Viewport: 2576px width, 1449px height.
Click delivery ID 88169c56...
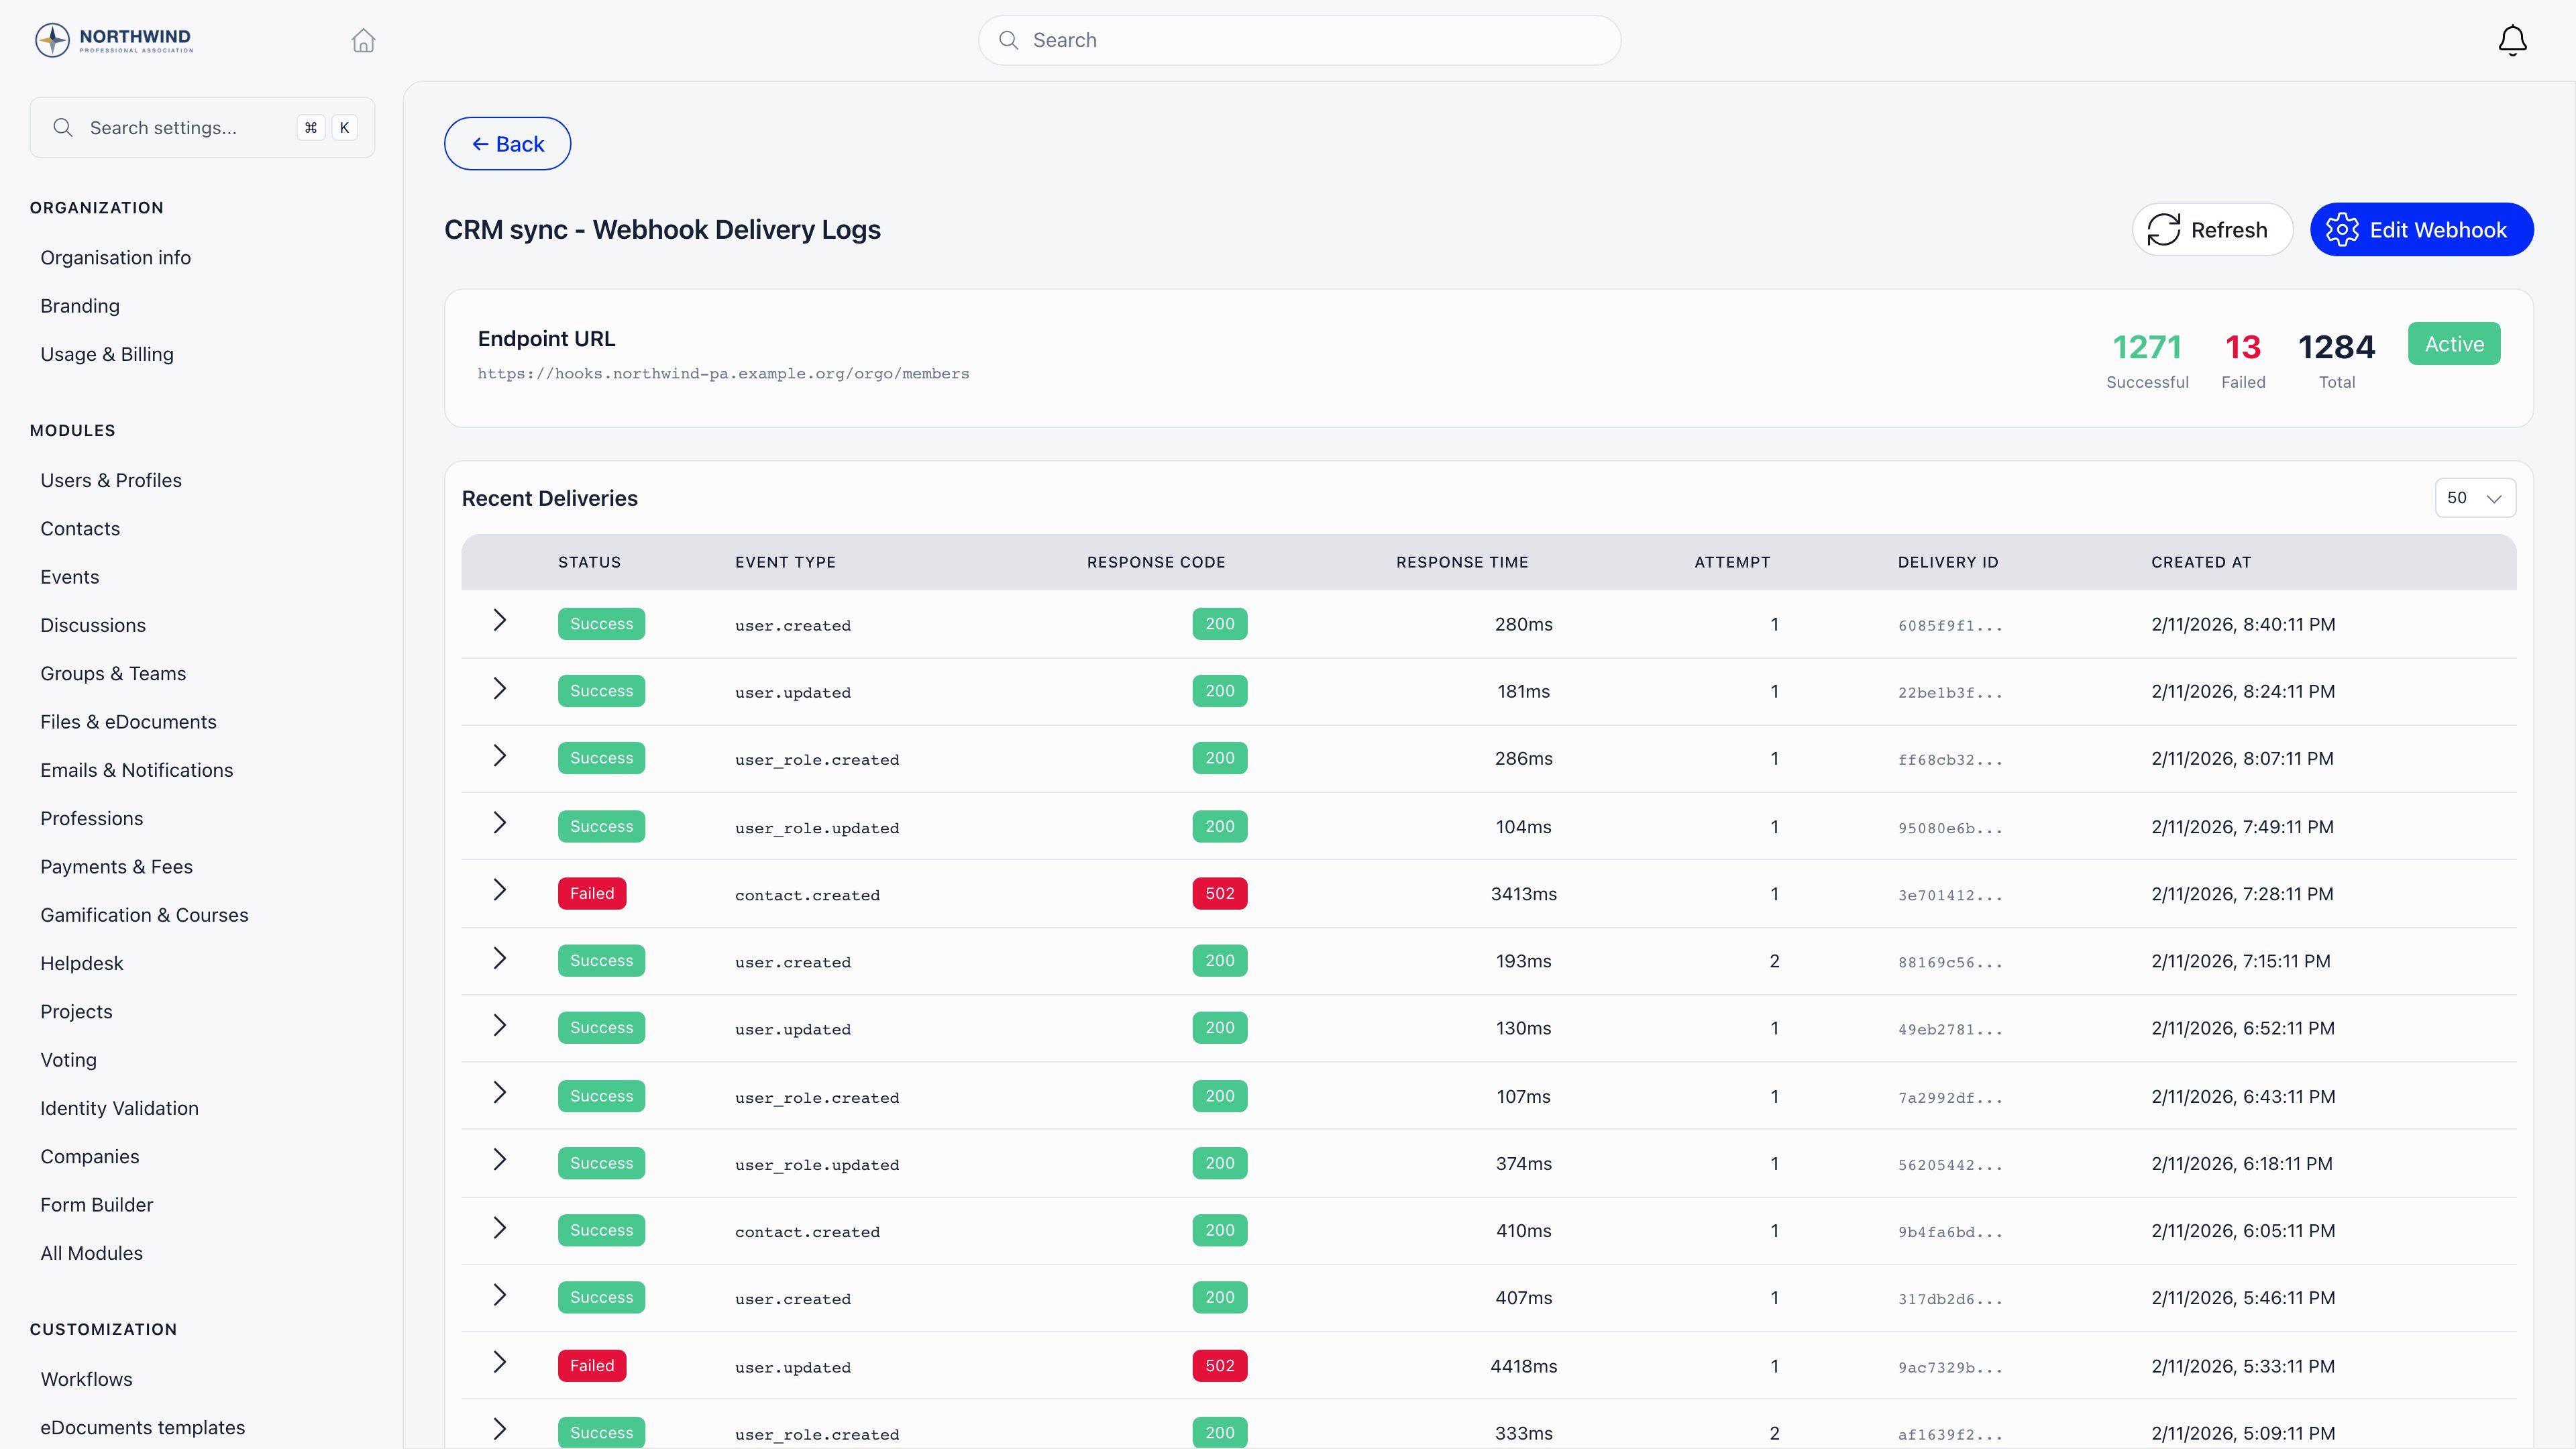[x=1950, y=962]
